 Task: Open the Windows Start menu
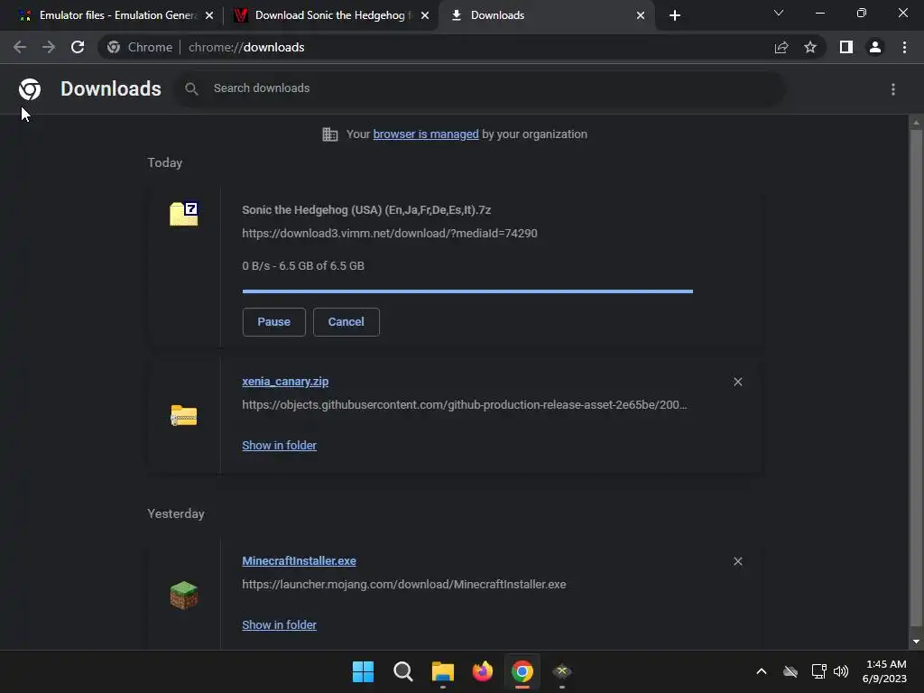point(363,671)
